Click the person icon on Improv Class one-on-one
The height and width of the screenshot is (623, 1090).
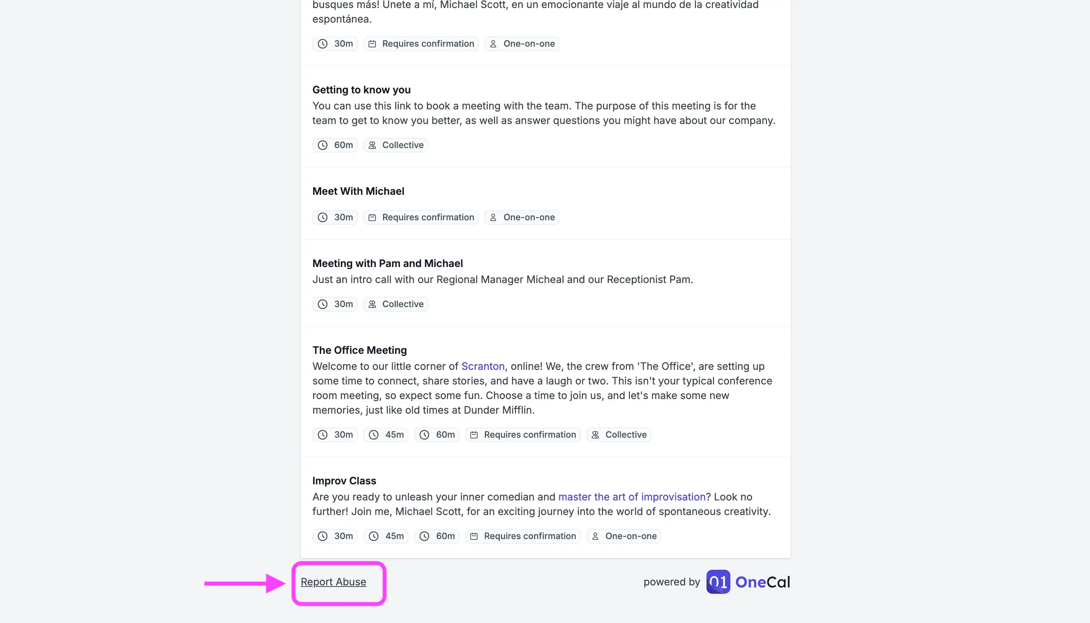[595, 536]
